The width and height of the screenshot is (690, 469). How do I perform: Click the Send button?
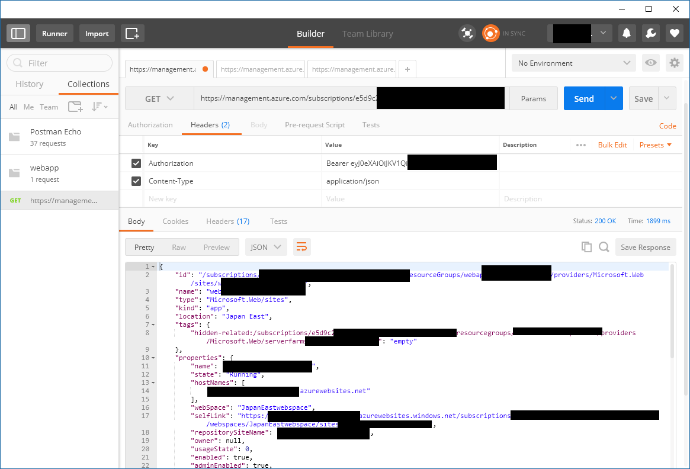pyautogui.click(x=583, y=98)
